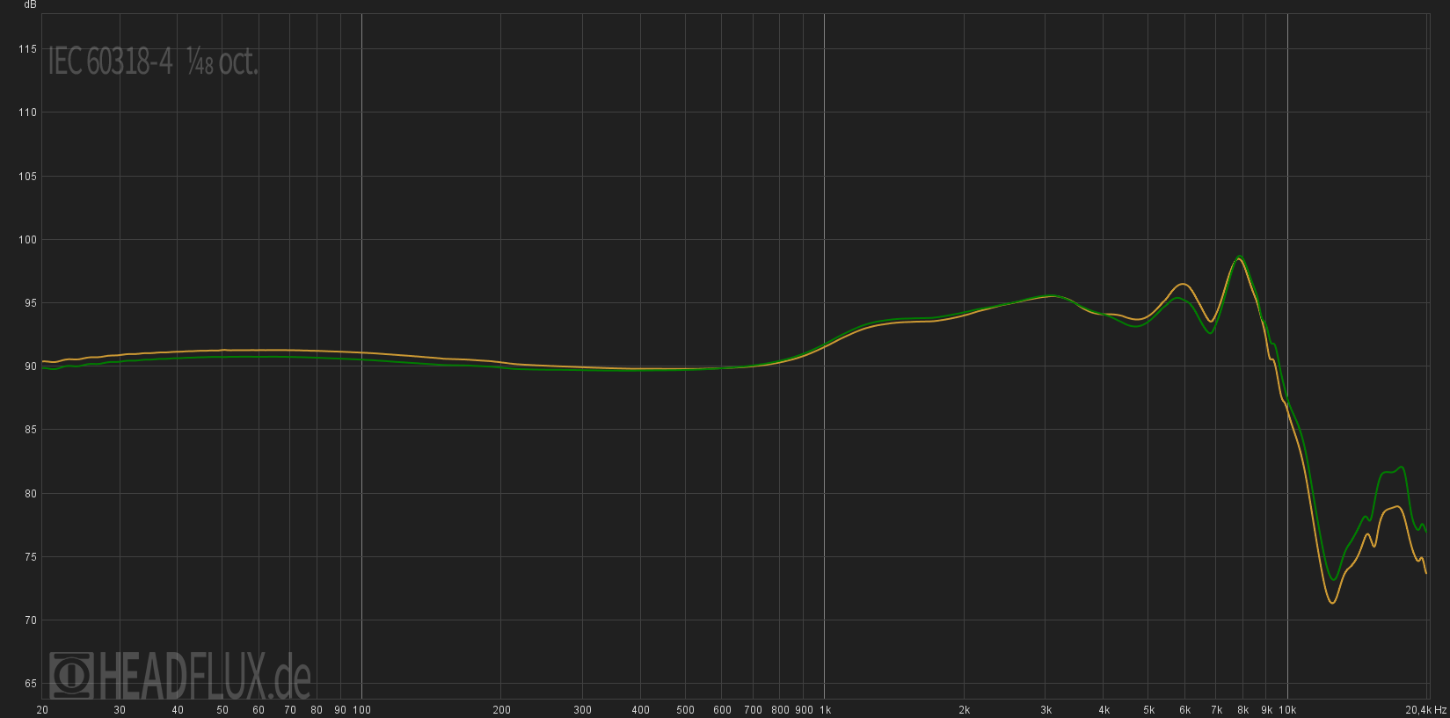Select the 50 Hz frequency axis label
The width and height of the screenshot is (1450, 718).
coord(222,710)
